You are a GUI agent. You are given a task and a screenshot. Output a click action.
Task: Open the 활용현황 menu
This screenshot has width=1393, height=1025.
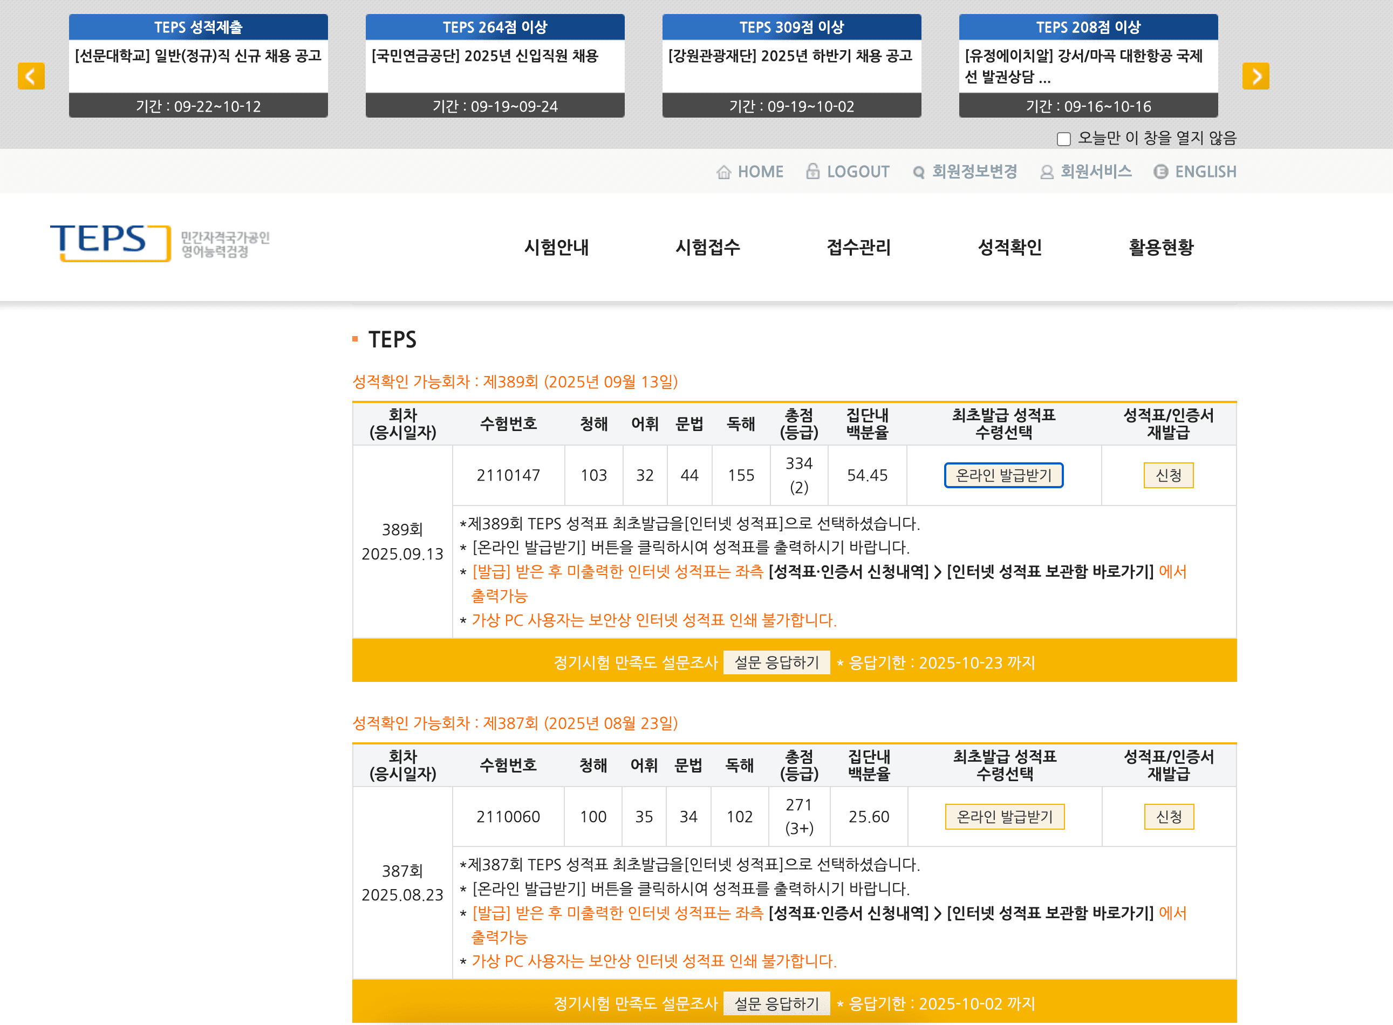tap(1161, 247)
